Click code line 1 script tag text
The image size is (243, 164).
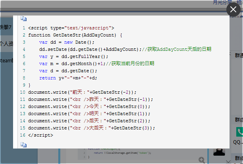click(x=71, y=28)
